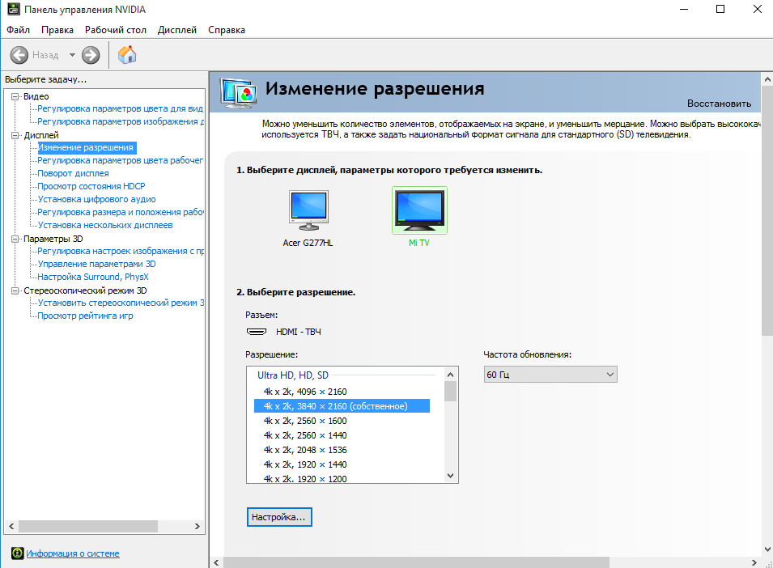This screenshot has width=773, height=568.
Task: Collapse the Дисплей tree node
Action: point(15,135)
